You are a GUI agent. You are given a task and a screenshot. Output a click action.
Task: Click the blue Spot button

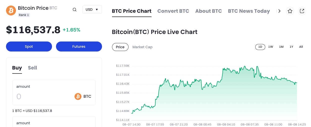29,46
